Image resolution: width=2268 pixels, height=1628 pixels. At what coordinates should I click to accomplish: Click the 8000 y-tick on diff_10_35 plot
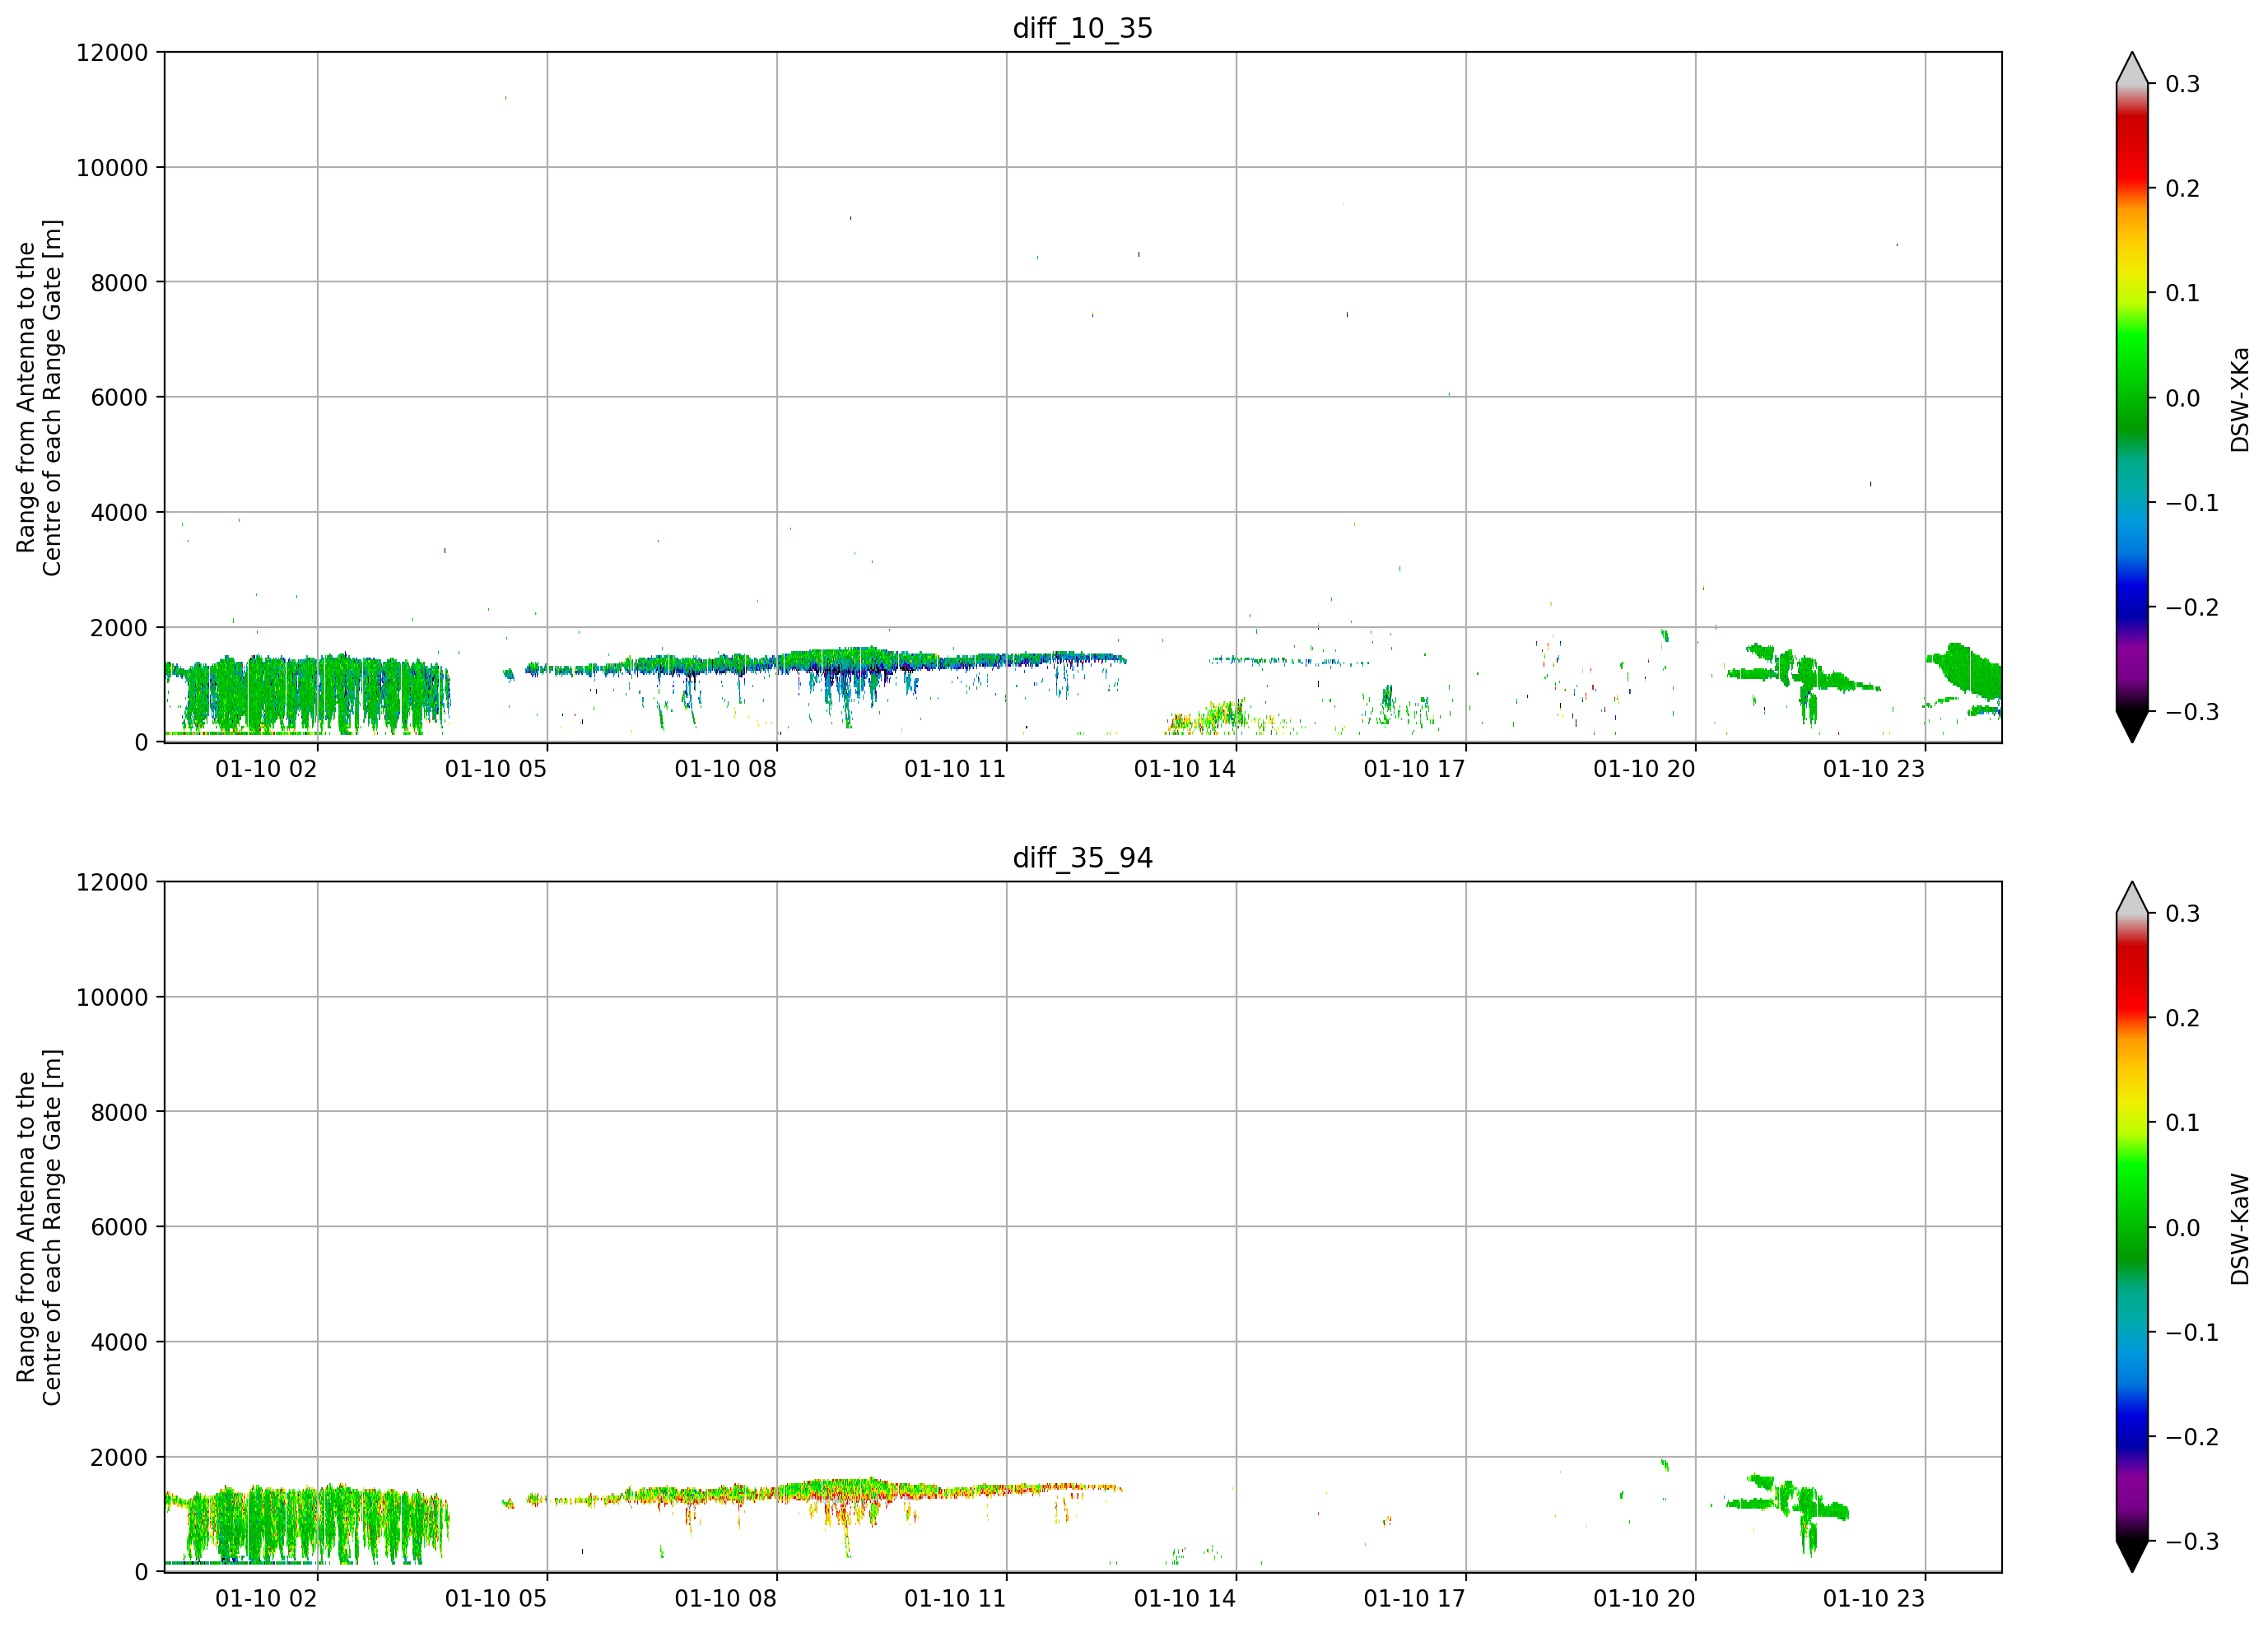tap(119, 282)
